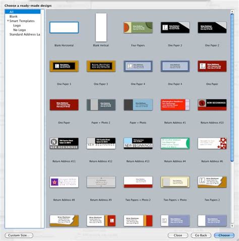
Task: Choose the Return Address #4 template
Action: pos(175,143)
